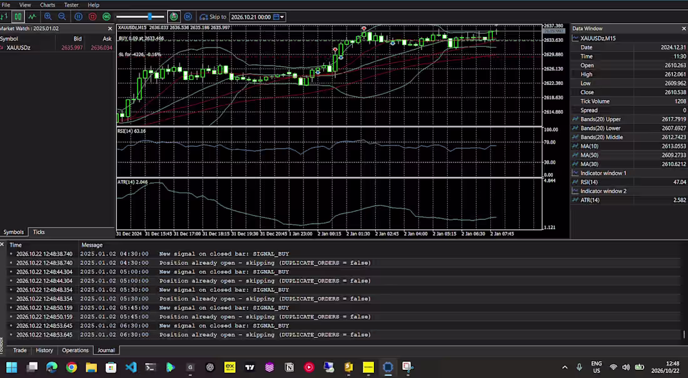
Task: Open the Windows Start menu
Action: 12,367
